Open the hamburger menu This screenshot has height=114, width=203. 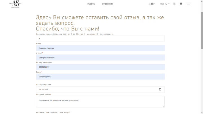click(x=189, y=4)
